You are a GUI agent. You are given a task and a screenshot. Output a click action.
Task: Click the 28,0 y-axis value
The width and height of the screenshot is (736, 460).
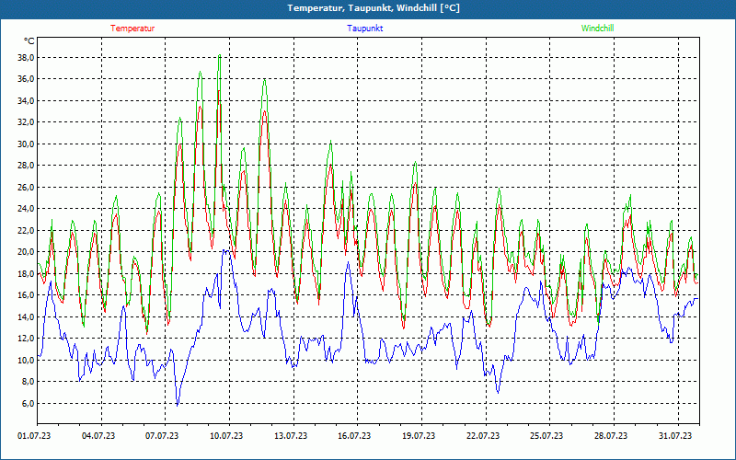[27, 166]
